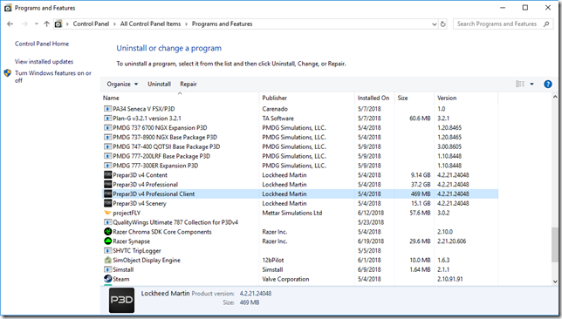Click the Prepar3D v4 Professional Client icon
The image size is (562, 319).
107,194
